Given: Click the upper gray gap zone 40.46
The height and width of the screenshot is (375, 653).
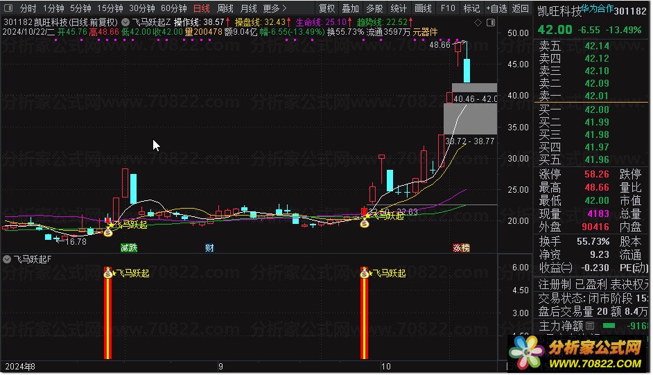Looking at the screenshot, I should click(x=474, y=88).
